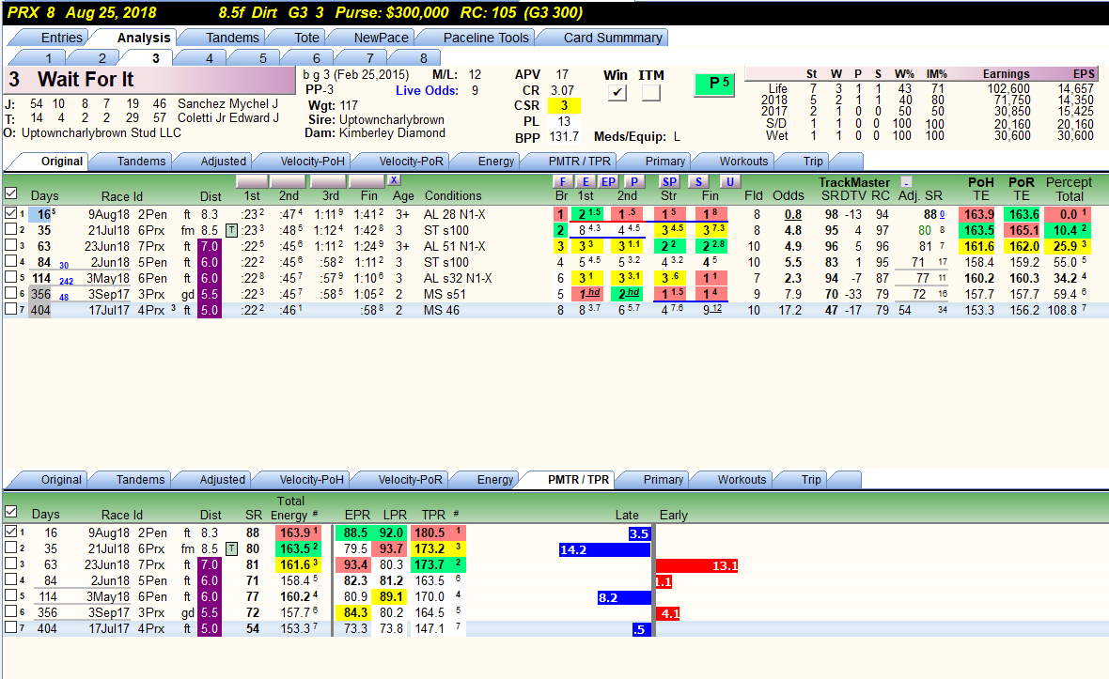The height and width of the screenshot is (679, 1109).
Task: Open the Entries tab
Action: [x=61, y=38]
